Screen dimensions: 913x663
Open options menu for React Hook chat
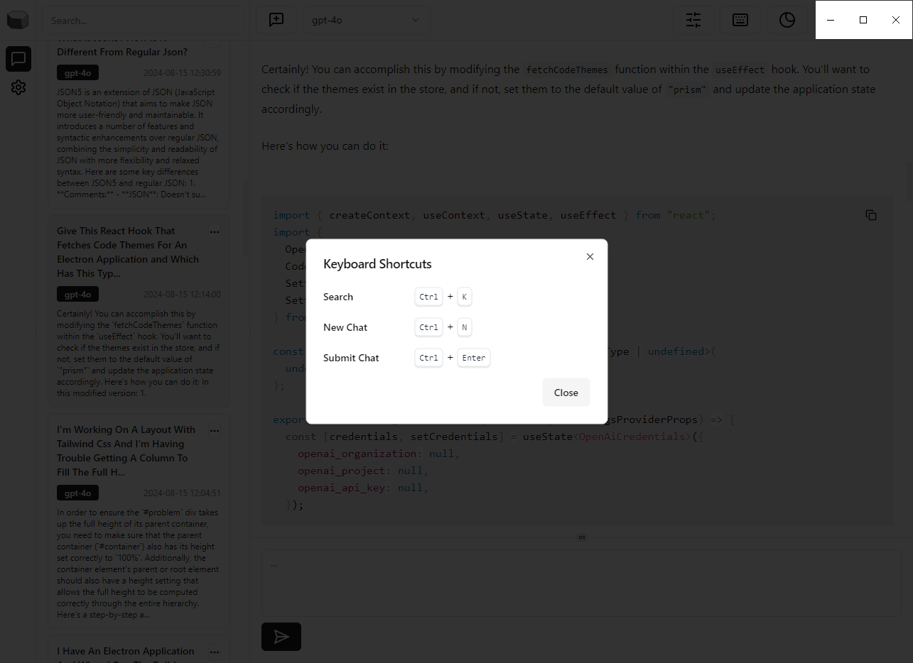(x=215, y=231)
